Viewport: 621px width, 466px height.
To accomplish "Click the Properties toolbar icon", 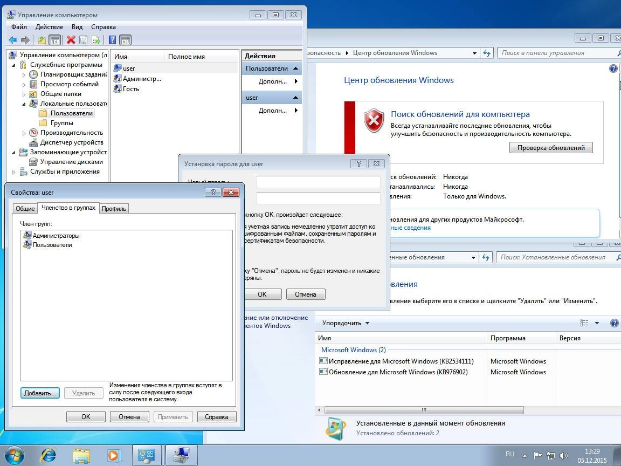I will pyautogui.click(x=83, y=40).
